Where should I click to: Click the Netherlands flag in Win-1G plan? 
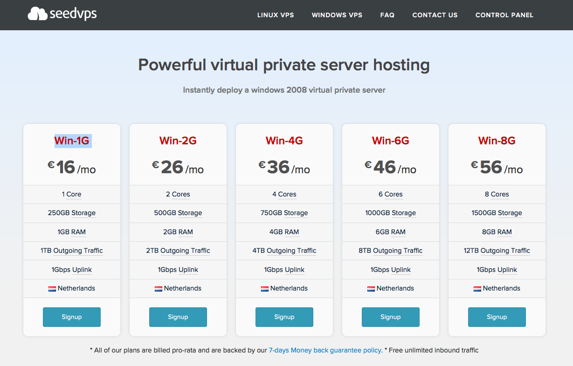pyautogui.click(x=52, y=289)
